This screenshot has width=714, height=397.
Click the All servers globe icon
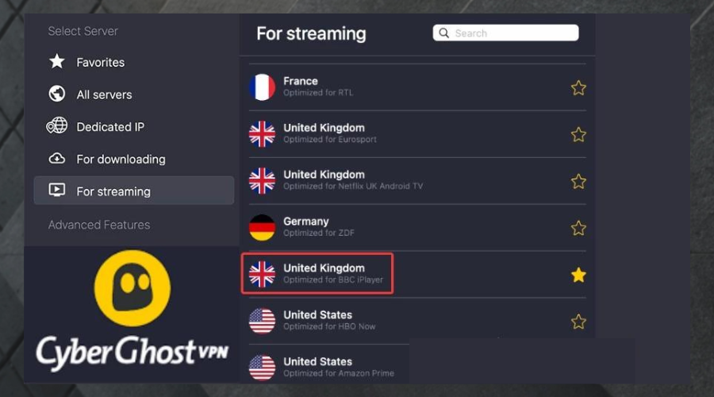pos(57,94)
